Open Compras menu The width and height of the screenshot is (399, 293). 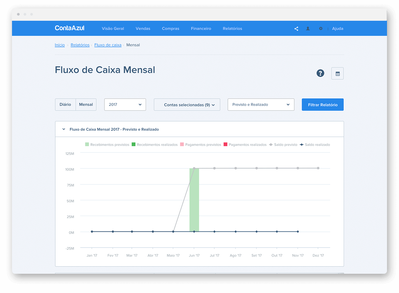(x=171, y=29)
